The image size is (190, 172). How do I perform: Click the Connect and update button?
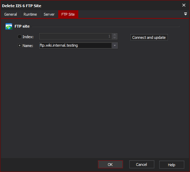149,37
